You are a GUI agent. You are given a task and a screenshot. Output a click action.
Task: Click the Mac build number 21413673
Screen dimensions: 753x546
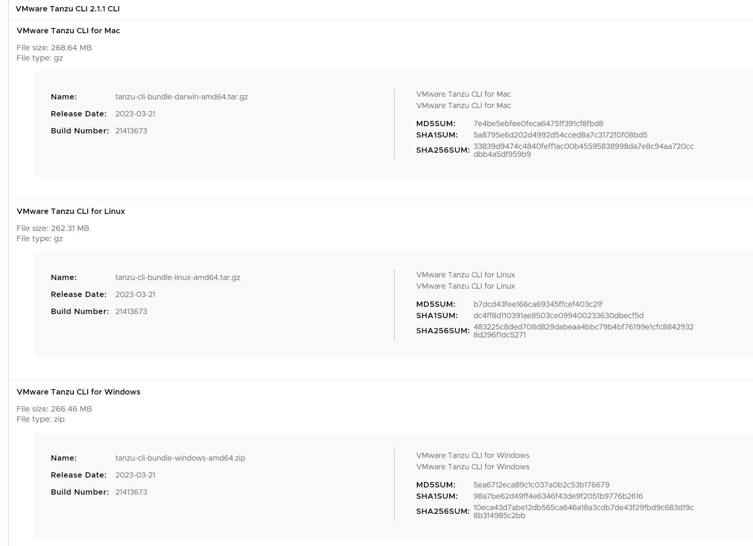(131, 131)
